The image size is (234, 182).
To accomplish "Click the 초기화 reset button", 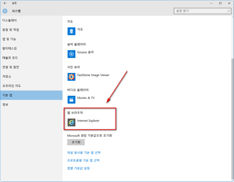I will click(x=76, y=142).
